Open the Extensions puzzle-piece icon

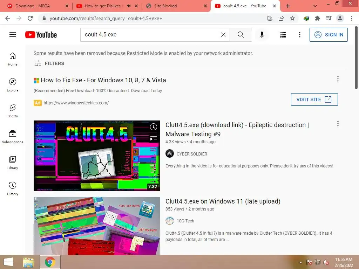click(317, 18)
